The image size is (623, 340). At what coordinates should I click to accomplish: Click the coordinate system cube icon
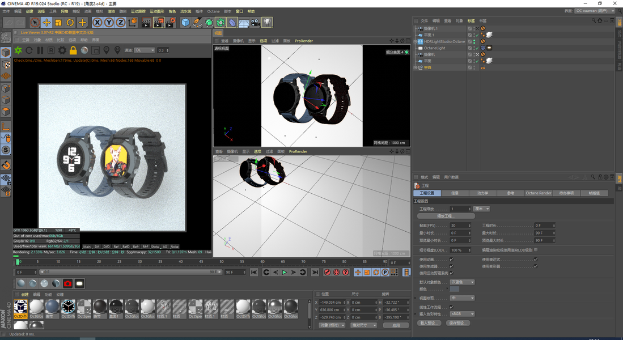tap(133, 23)
